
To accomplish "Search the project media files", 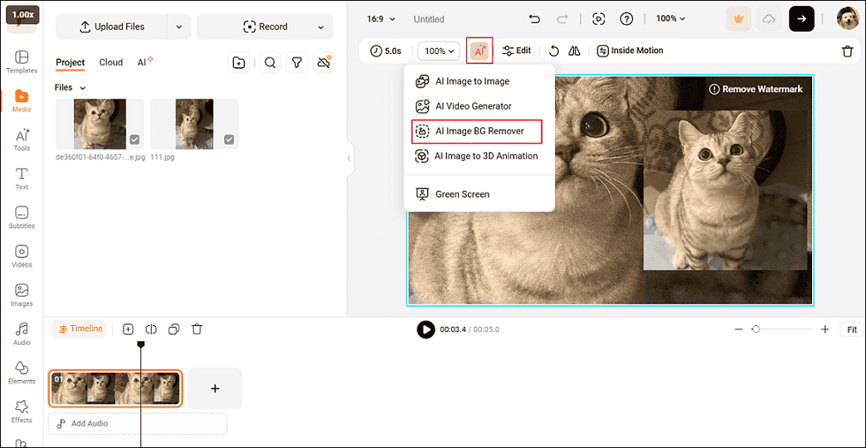I will click(270, 63).
